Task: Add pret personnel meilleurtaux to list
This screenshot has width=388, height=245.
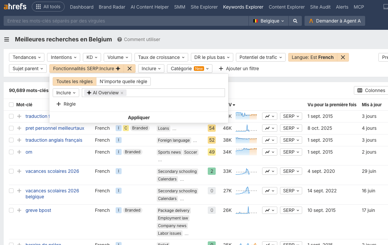Action: tap(19, 128)
